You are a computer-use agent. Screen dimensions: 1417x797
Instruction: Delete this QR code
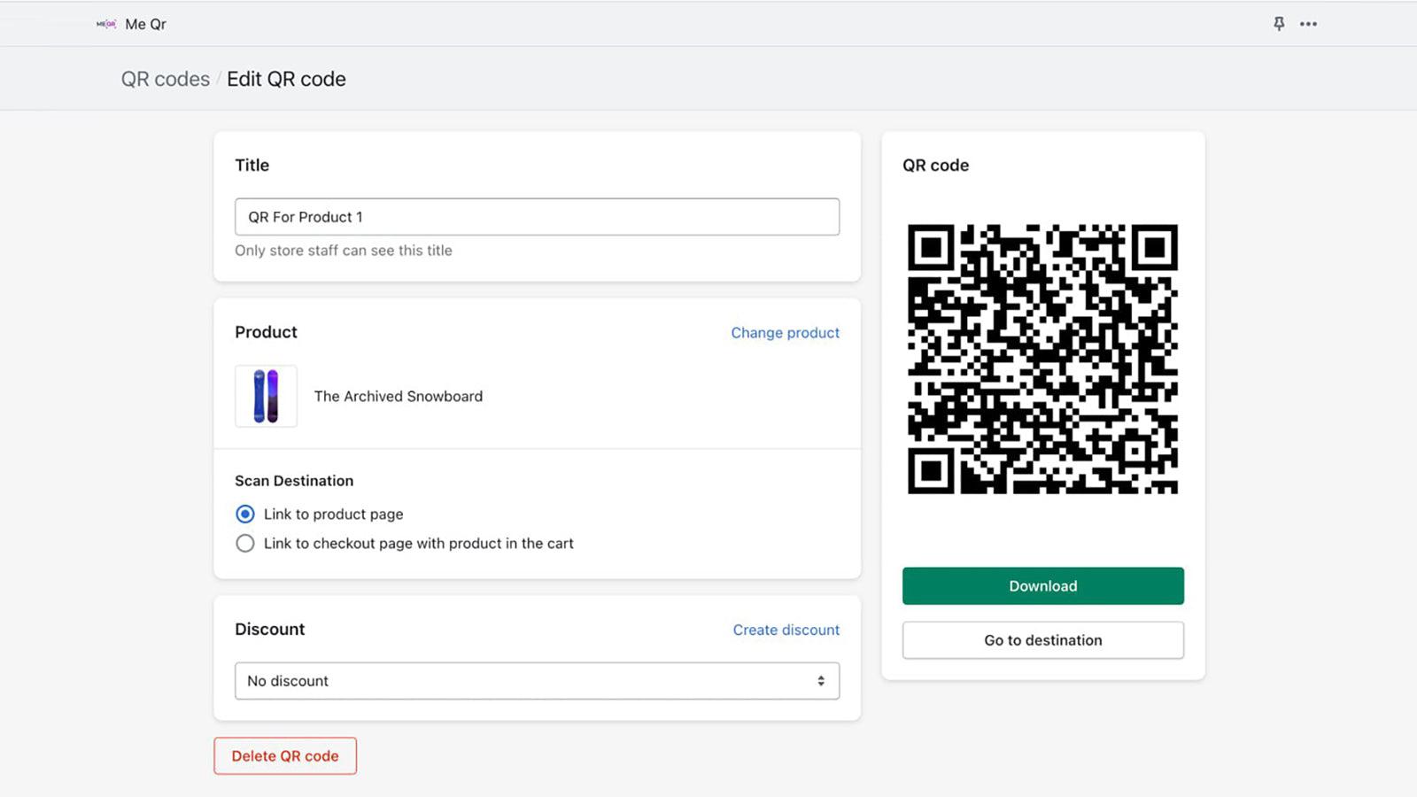284,755
